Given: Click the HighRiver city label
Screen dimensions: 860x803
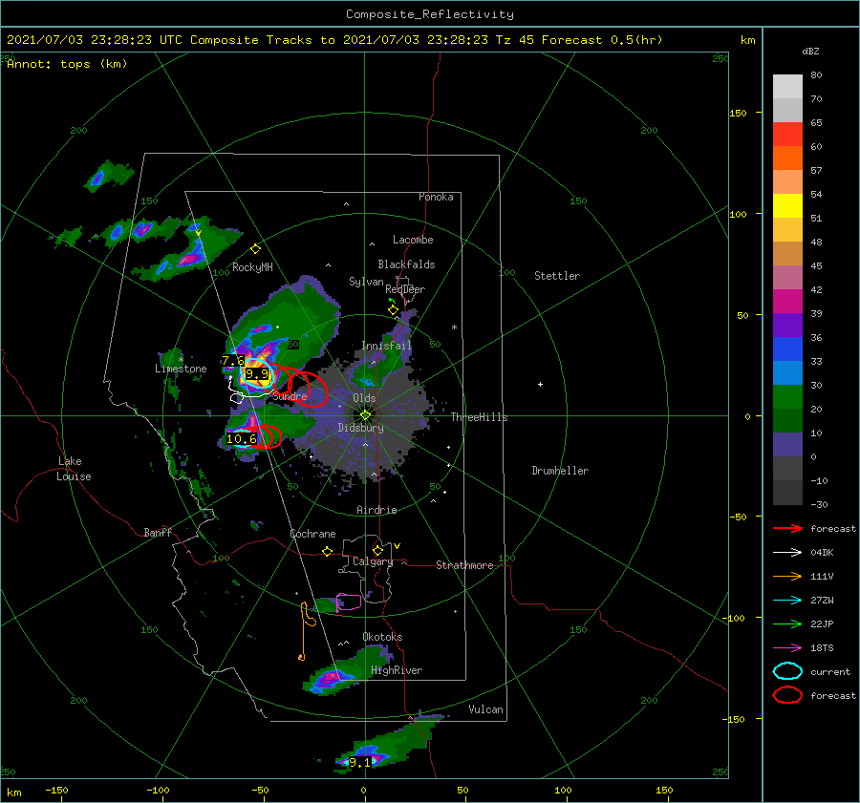Looking at the screenshot, I should [x=397, y=670].
